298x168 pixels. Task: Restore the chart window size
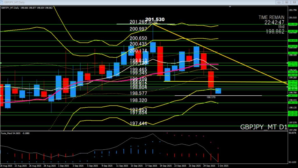(x=286, y=2)
